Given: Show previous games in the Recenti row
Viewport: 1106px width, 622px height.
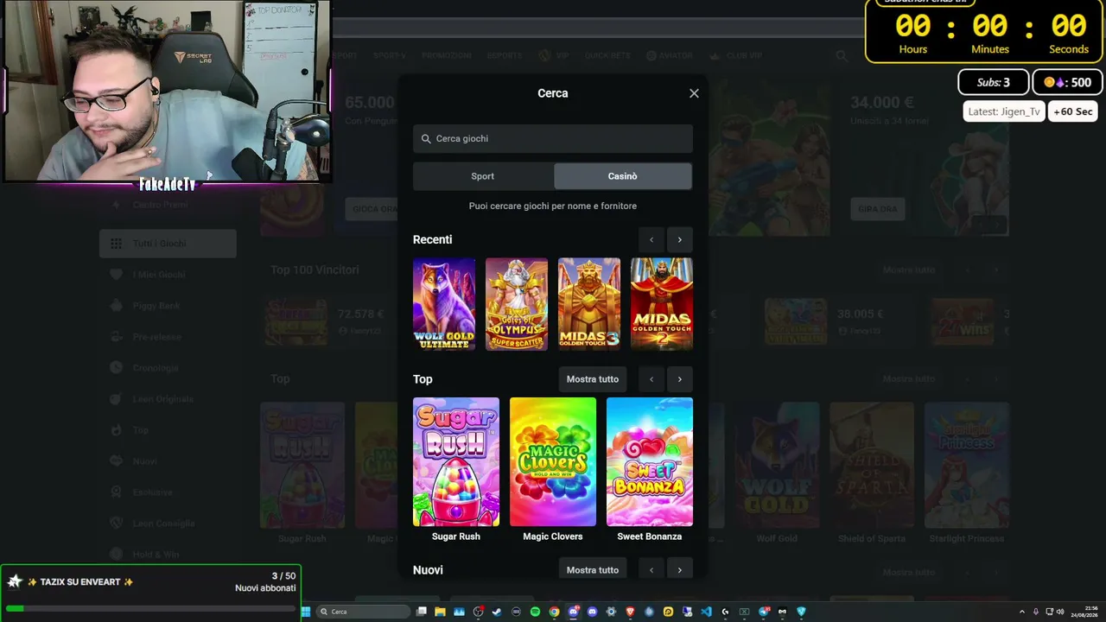Looking at the screenshot, I should tap(652, 240).
